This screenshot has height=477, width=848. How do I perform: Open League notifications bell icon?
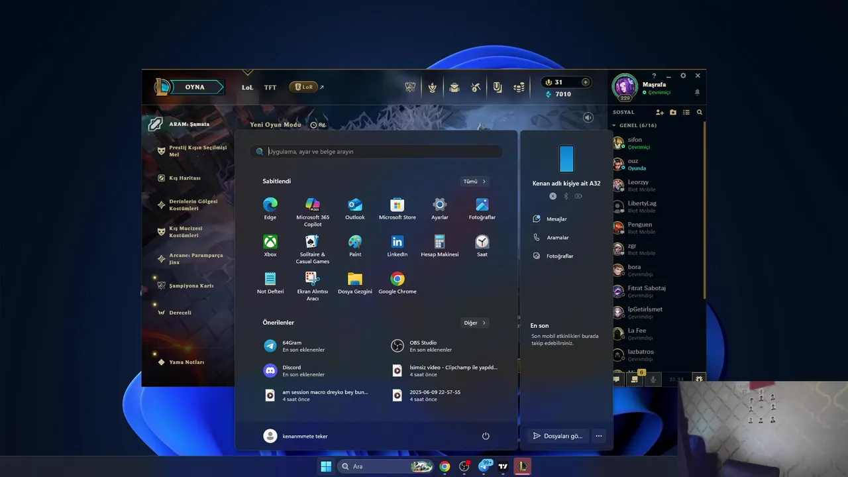click(x=697, y=92)
